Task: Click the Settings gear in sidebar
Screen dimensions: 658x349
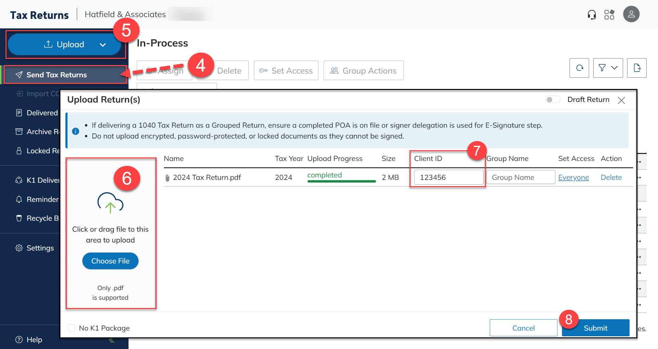Action: coord(19,248)
